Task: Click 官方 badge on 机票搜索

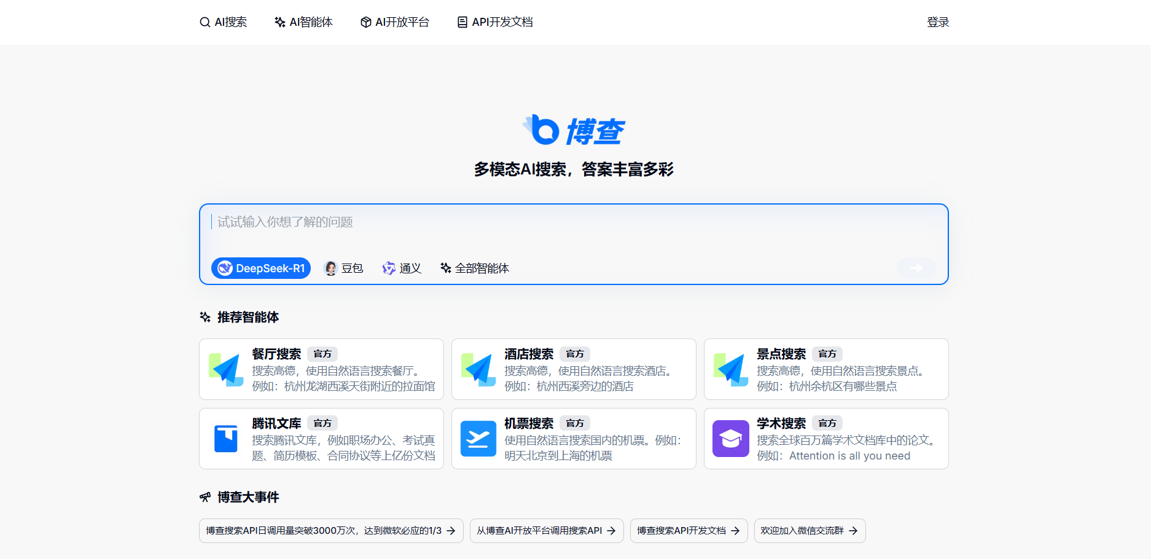Action: coord(575,423)
